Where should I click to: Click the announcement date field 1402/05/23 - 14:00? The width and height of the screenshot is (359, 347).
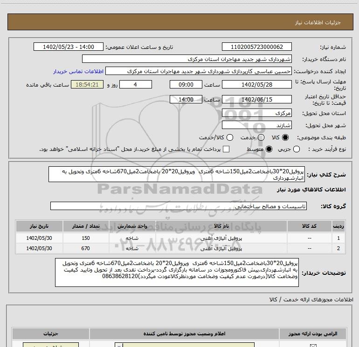pyautogui.click(x=69, y=47)
